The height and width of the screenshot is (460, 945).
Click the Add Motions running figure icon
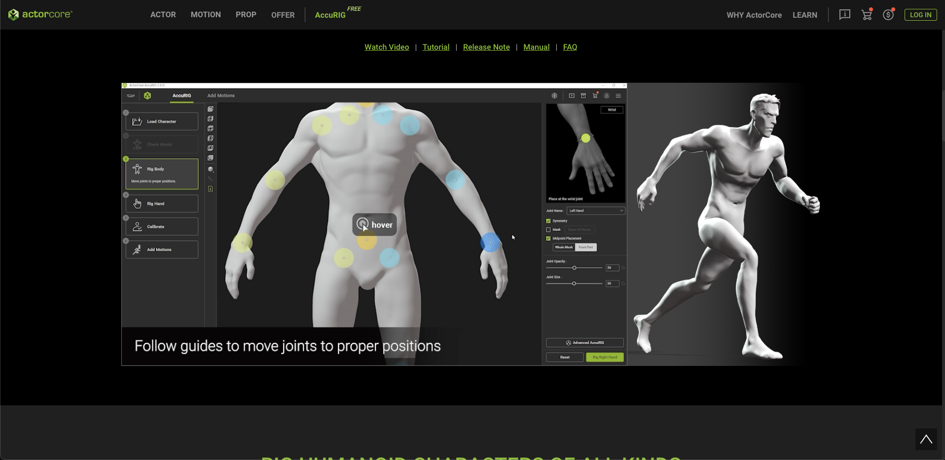(x=137, y=250)
